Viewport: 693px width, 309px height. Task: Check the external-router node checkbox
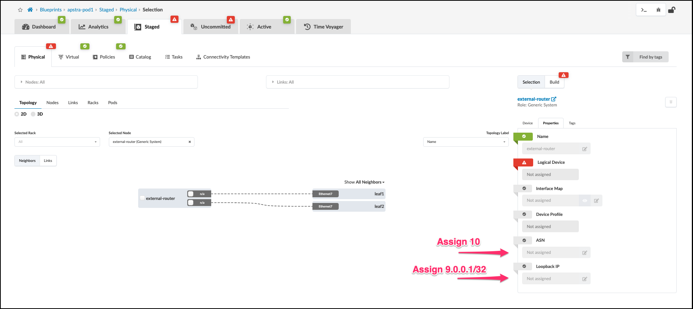pos(142,198)
